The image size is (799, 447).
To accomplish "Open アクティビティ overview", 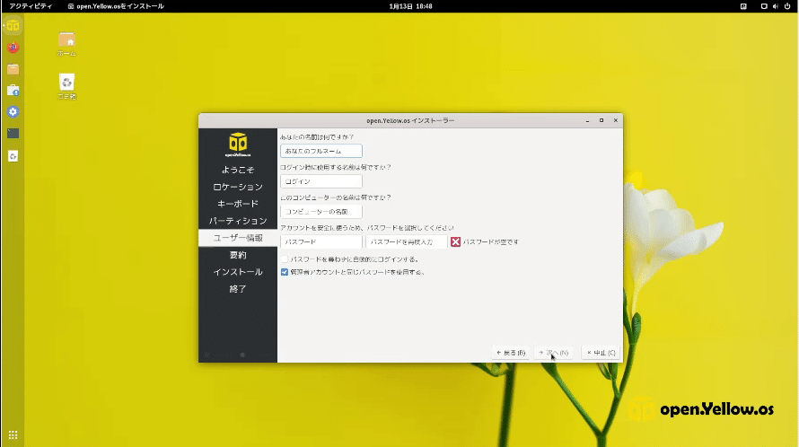I will tap(31, 6).
